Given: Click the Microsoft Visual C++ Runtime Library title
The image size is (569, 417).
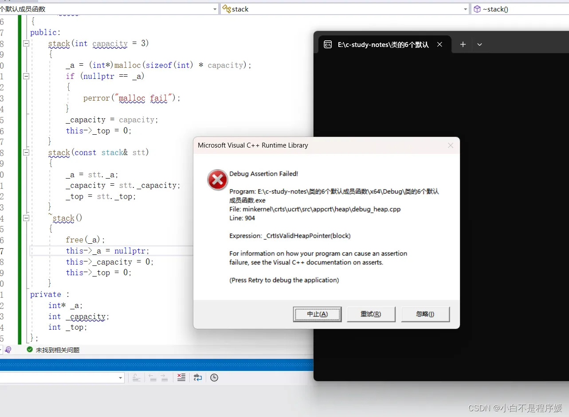Looking at the screenshot, I should 253,145.
